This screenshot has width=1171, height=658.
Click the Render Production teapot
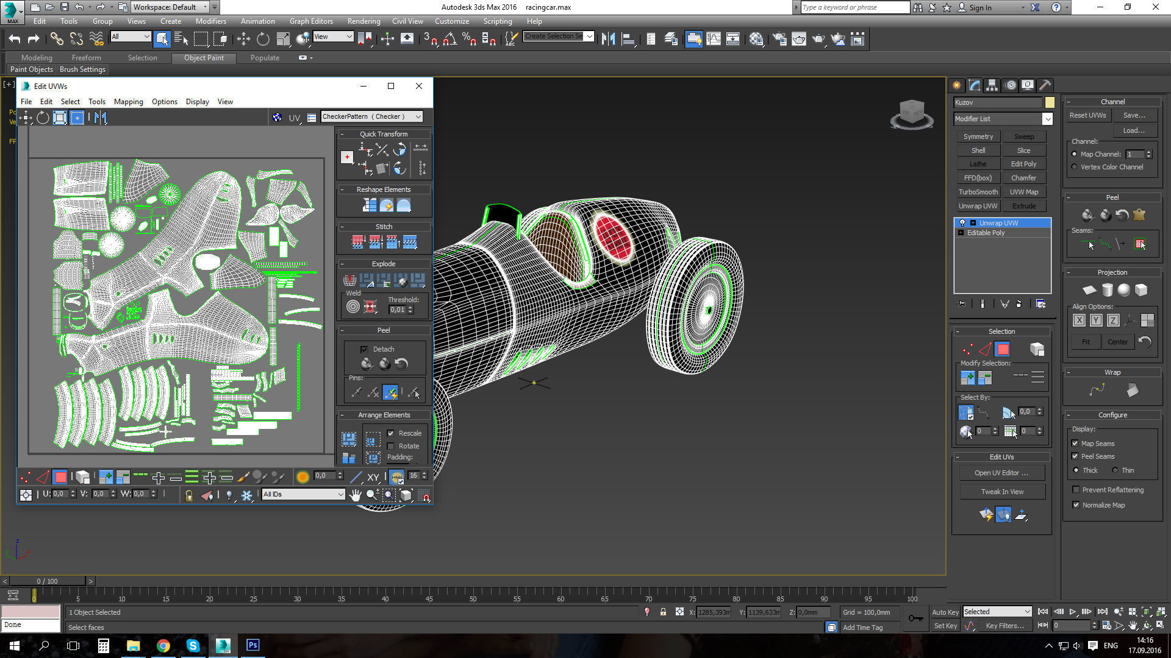[818, 39]
